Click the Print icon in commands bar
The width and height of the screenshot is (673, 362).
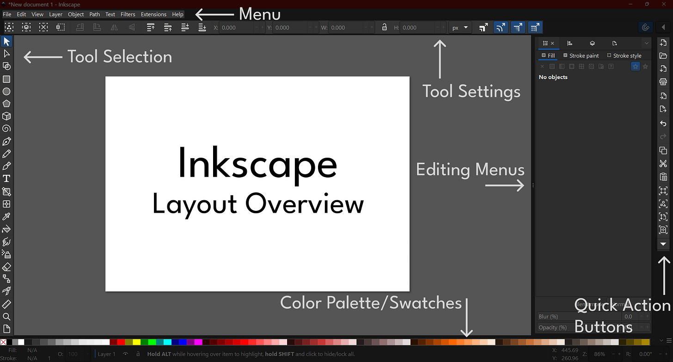click(x=663, y=82)
